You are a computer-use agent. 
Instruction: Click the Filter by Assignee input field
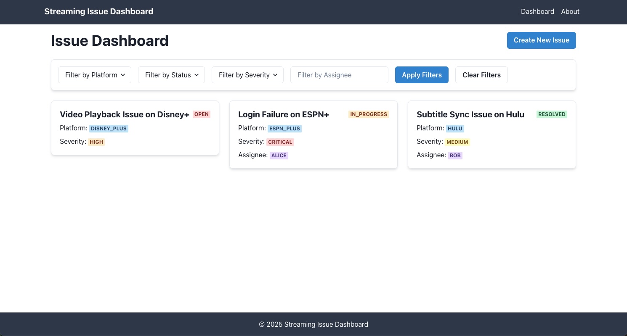click(339, 75)
